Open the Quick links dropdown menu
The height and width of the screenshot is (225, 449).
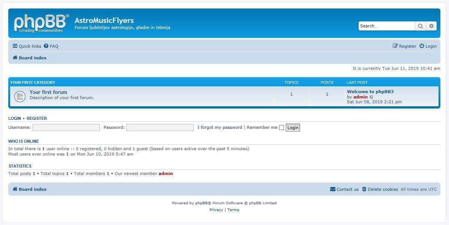click(27, 46)
